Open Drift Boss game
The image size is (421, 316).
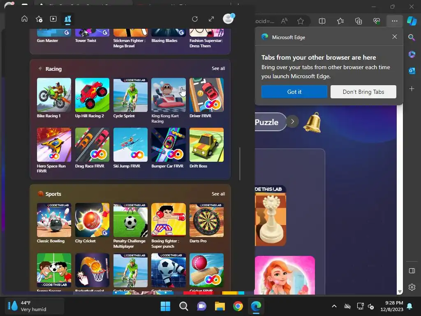[206, 145]
